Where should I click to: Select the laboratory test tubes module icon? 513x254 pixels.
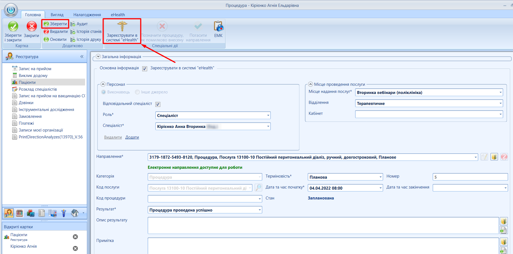(x=19, y=213)
